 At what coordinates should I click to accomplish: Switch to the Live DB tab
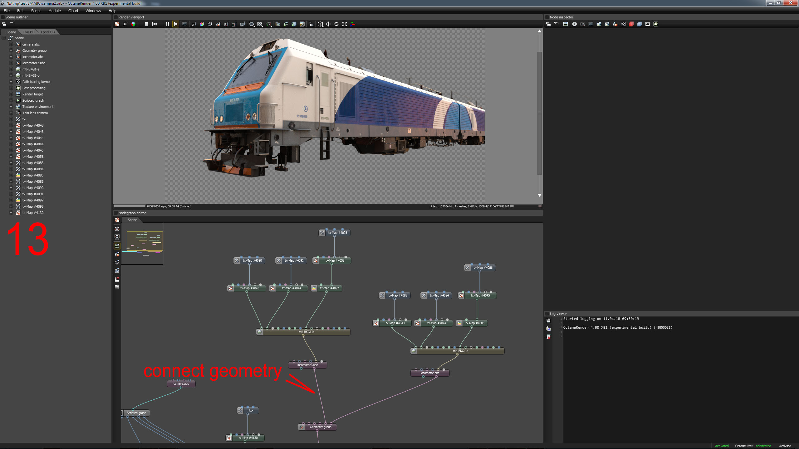pos(28,32)
